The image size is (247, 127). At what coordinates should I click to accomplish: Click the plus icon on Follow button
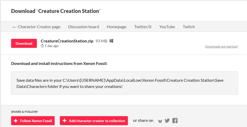pyautogui.click(x=16, y=121)
